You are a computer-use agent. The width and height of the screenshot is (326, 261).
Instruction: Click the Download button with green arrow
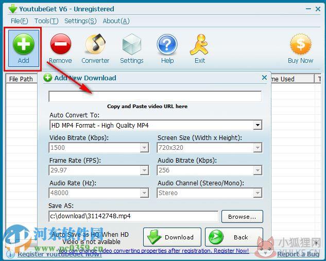pyautogui.click(x=172, y=237)
